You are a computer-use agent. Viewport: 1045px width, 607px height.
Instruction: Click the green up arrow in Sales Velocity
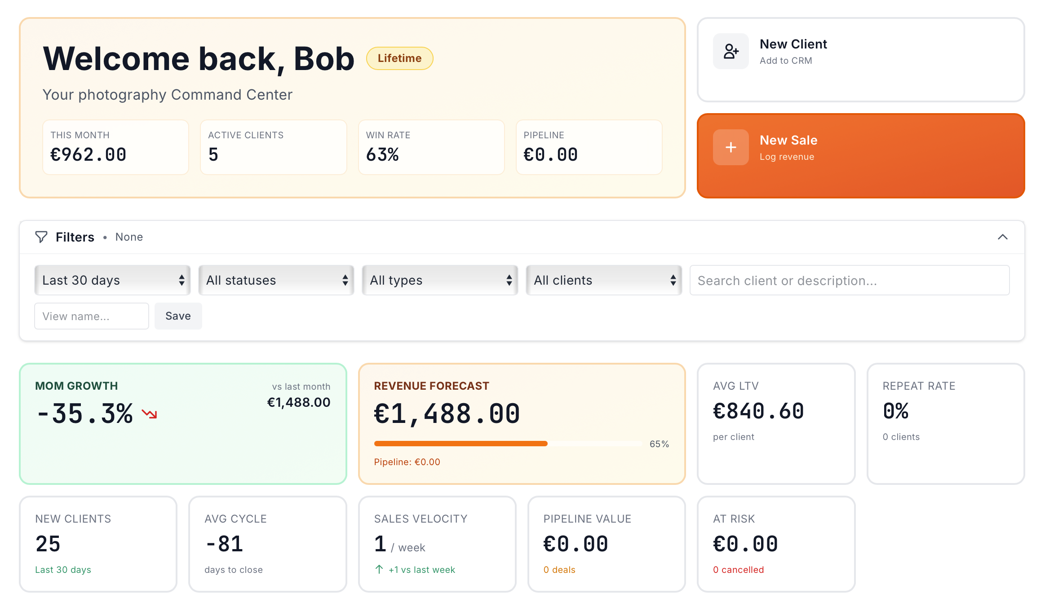[379, 569]
